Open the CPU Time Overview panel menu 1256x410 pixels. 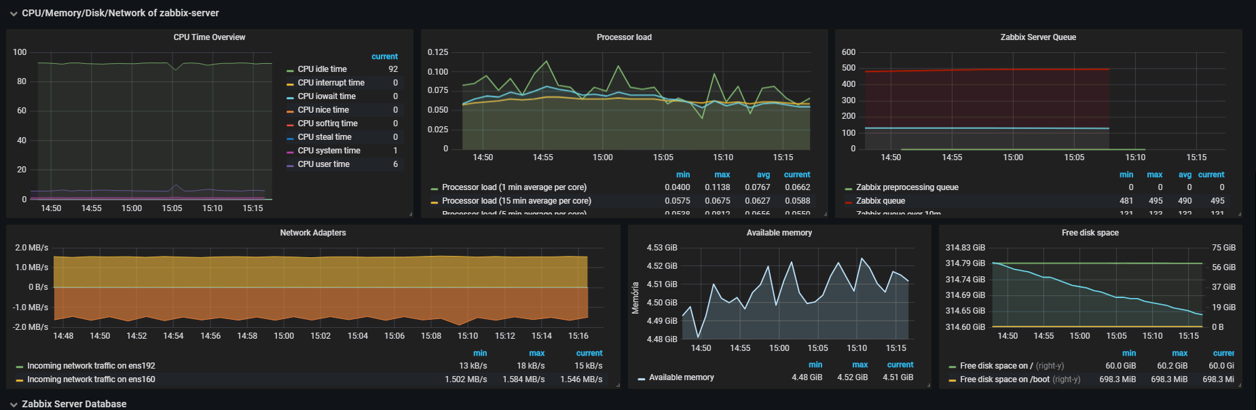pyautogui.click(x=209, y=37)
